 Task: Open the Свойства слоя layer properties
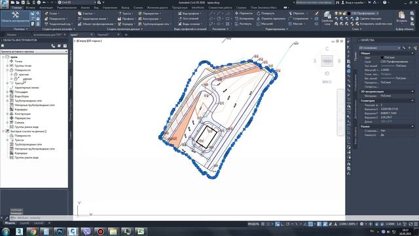[327, 18]
